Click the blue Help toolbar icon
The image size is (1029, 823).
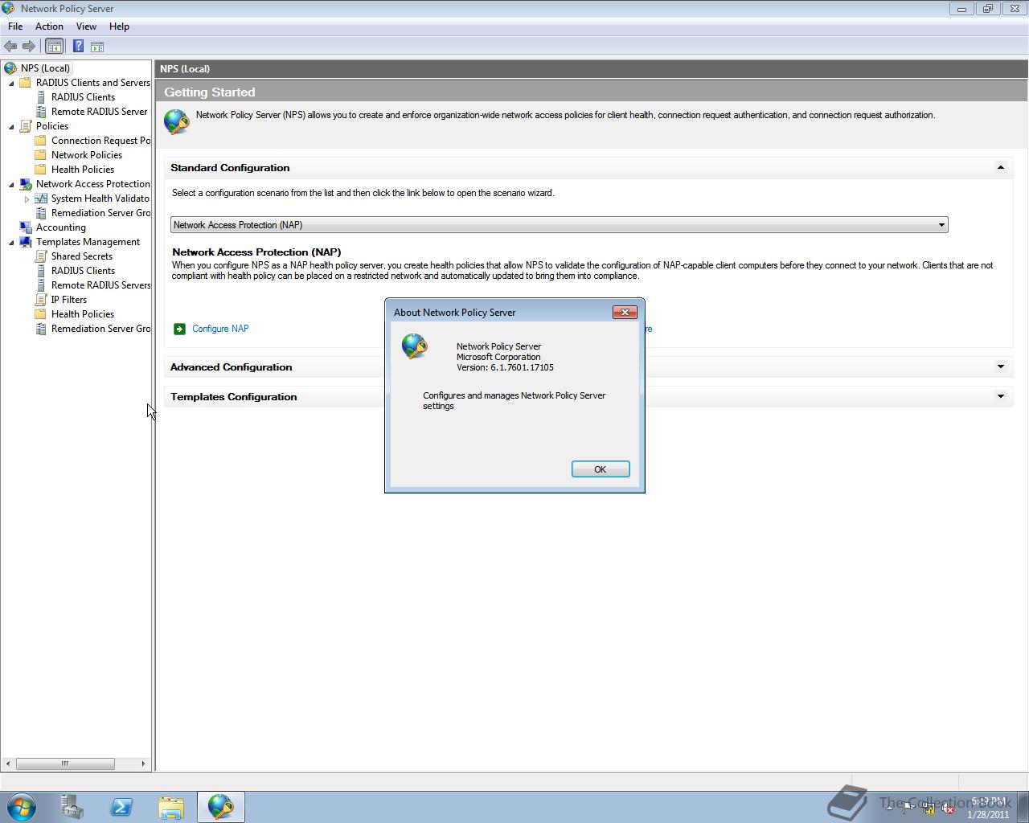pyautogui.click(x=78, y=47)
